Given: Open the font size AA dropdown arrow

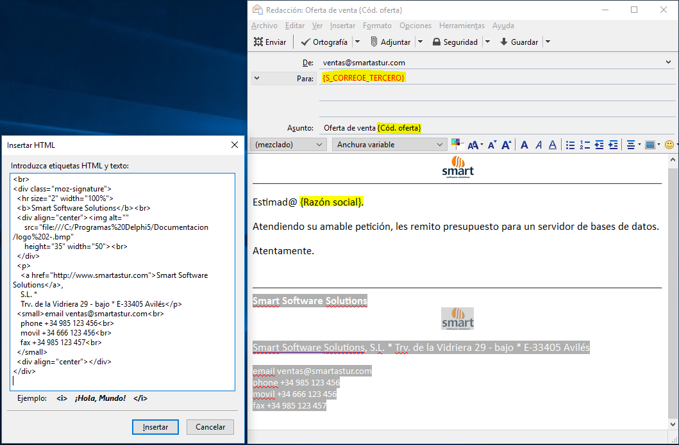Looking at the screenshot, I should point(482,145).
